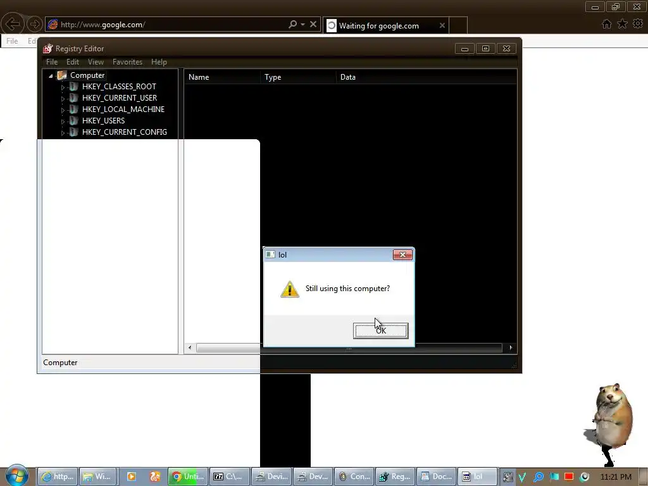Click the horizontal scrollbar left arrow
The image size is (648, 486).
tap(190, 347)
